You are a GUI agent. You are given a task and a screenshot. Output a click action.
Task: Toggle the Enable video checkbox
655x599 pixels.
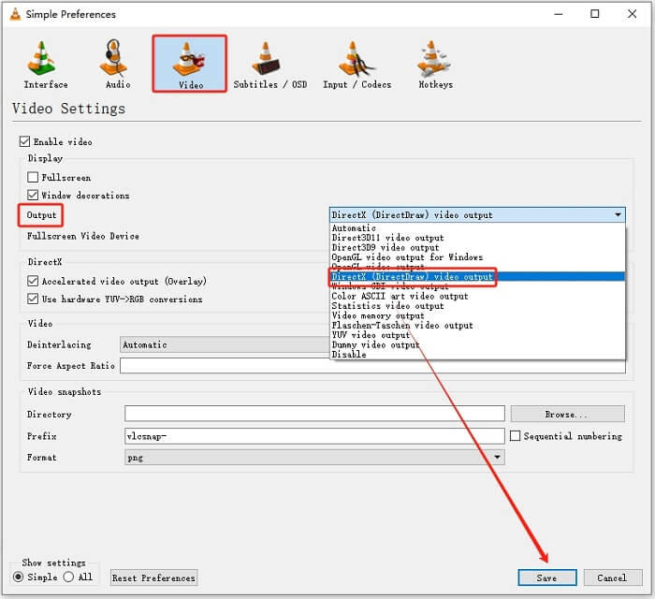pos(24,141)
